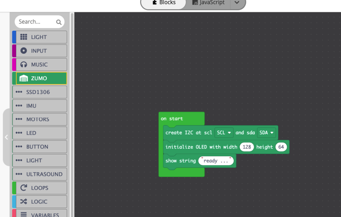Open the SCL pin dropdown
The width and height of the screenshot is (341, 217).
click(x=224, y=133)
